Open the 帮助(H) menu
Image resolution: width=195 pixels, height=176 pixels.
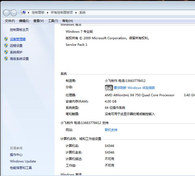(x=68, y=21)
